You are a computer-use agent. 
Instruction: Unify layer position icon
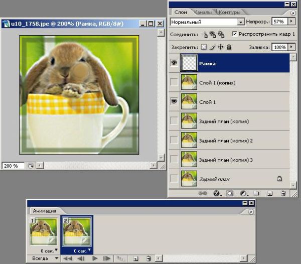205,34
